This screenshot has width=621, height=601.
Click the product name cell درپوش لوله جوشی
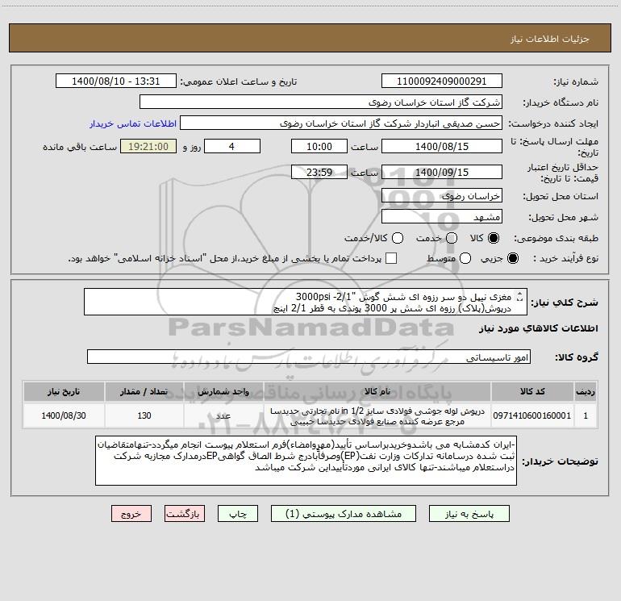click(377, 416)
